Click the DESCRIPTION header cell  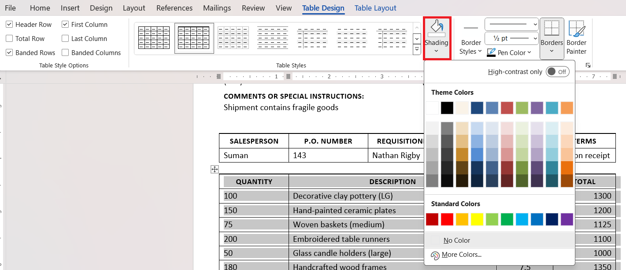click(393, 181)
